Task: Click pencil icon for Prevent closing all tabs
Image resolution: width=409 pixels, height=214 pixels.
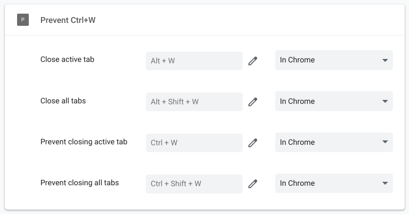Action: pos(252,184)
